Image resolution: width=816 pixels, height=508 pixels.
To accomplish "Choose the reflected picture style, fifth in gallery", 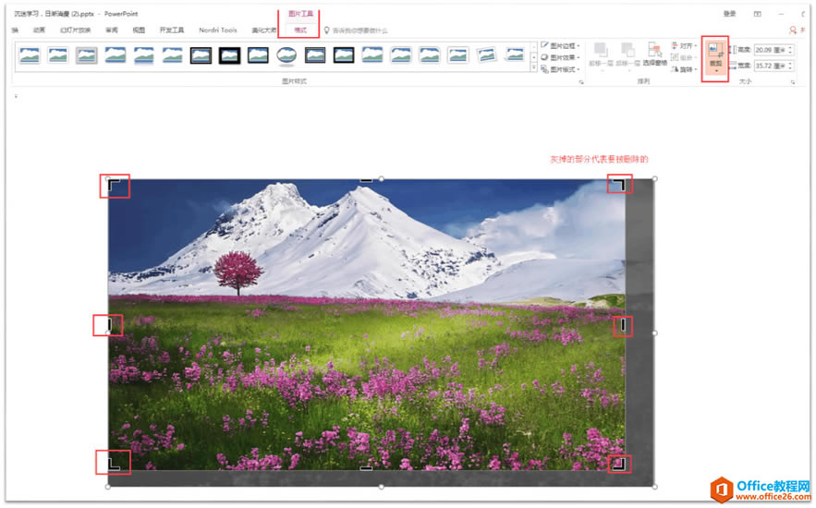I will (x=143, y=55).
